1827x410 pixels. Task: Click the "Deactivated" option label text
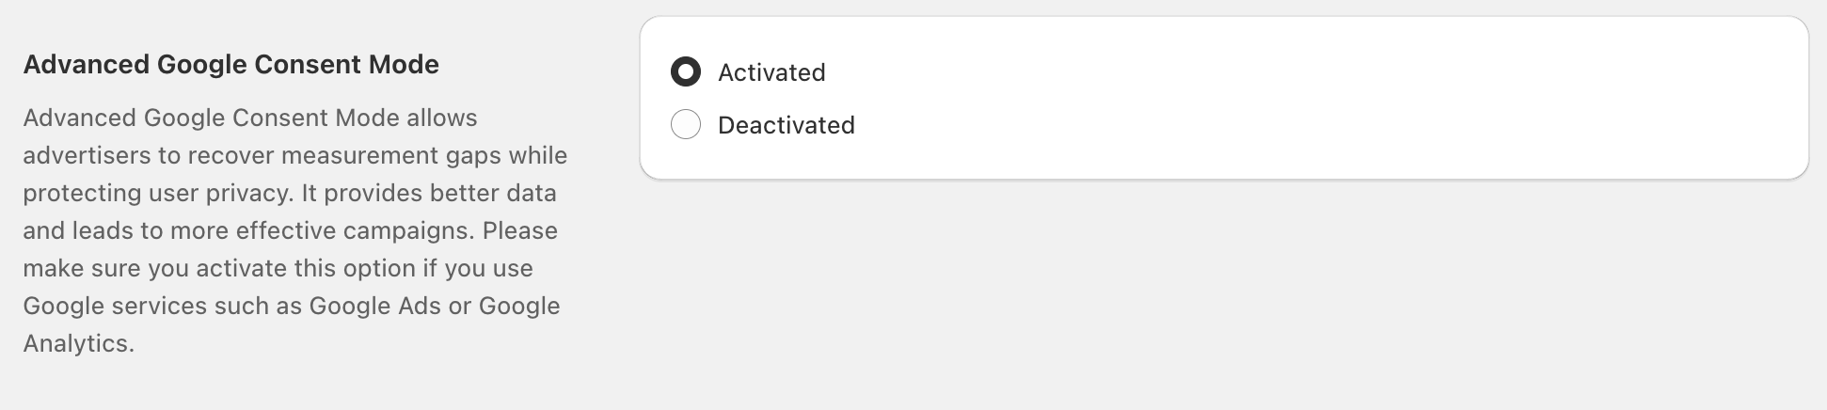(786, 125)
